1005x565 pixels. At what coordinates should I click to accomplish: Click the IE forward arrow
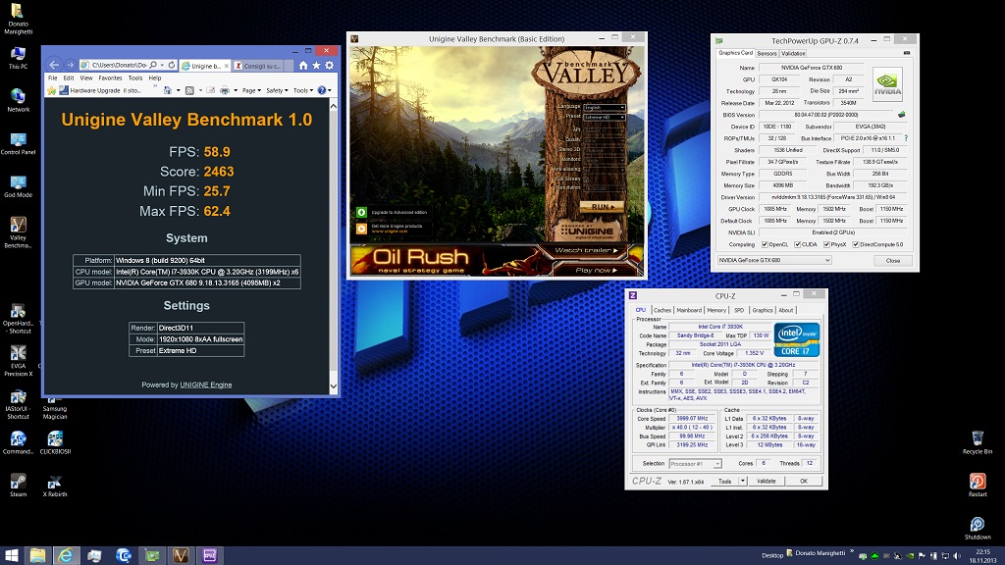70,65
